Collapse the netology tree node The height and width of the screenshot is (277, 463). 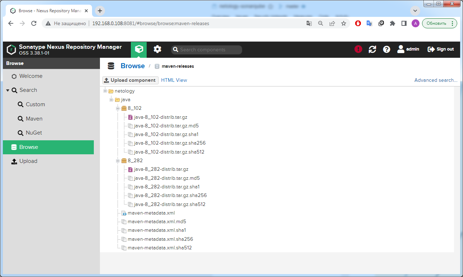[105, 91]
